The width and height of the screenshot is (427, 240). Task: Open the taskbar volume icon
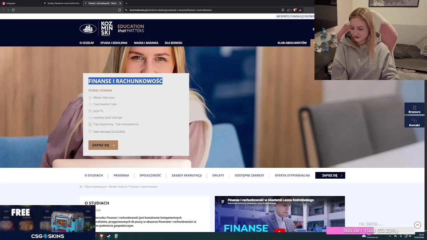[410, 236]
